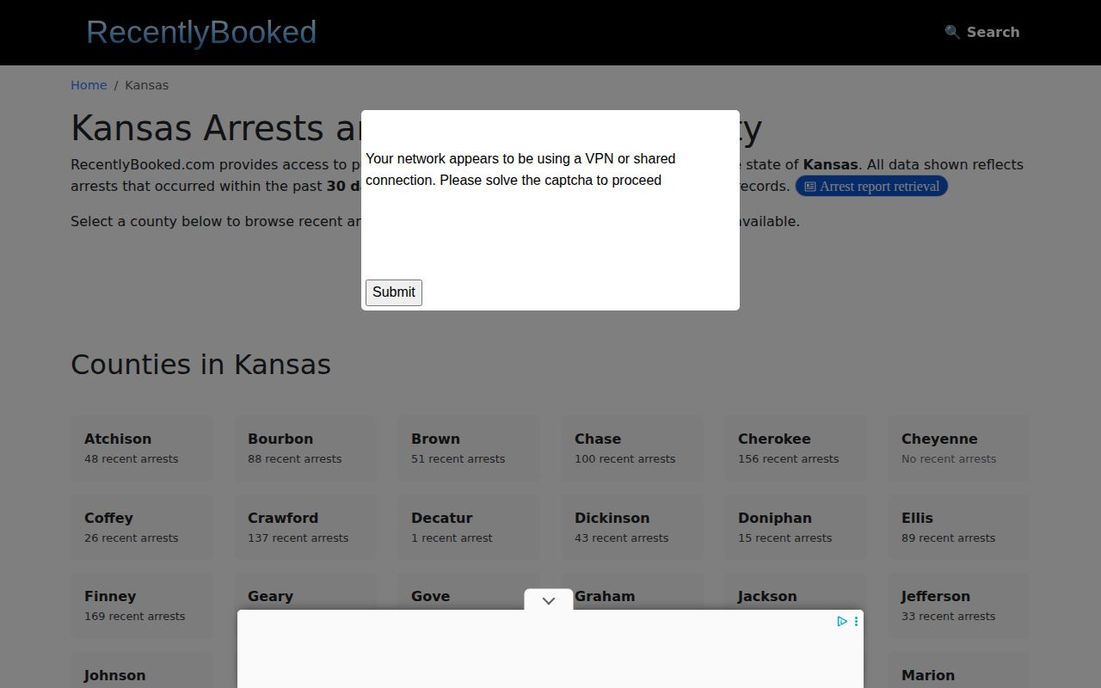Open Decatur county card
Viewport: 1101px width, 688px height.
point(469,527)
